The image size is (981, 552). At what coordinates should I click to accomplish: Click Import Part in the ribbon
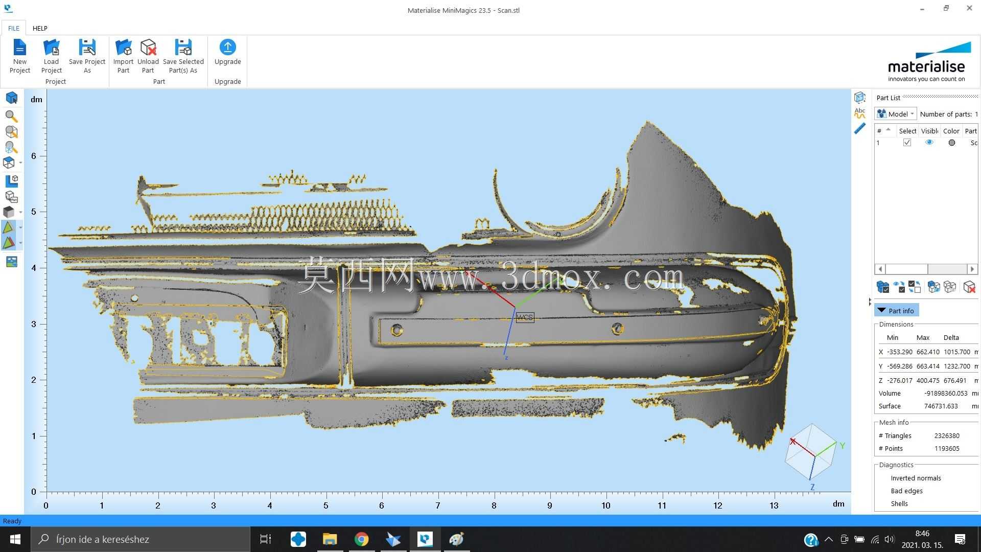tap(123, 56)
